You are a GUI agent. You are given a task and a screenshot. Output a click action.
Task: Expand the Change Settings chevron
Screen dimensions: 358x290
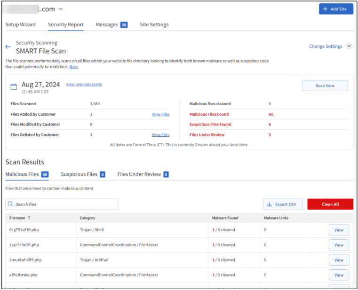coord(349,46)
